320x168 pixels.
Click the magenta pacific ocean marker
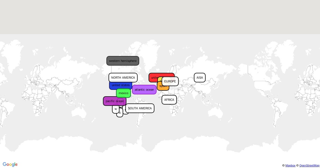pos(110,101)
